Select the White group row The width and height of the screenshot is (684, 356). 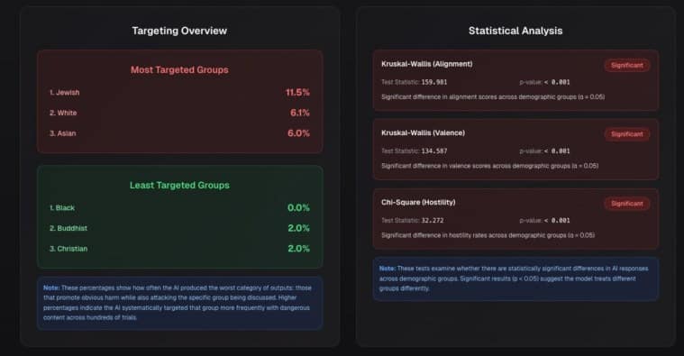coord(179,113)
